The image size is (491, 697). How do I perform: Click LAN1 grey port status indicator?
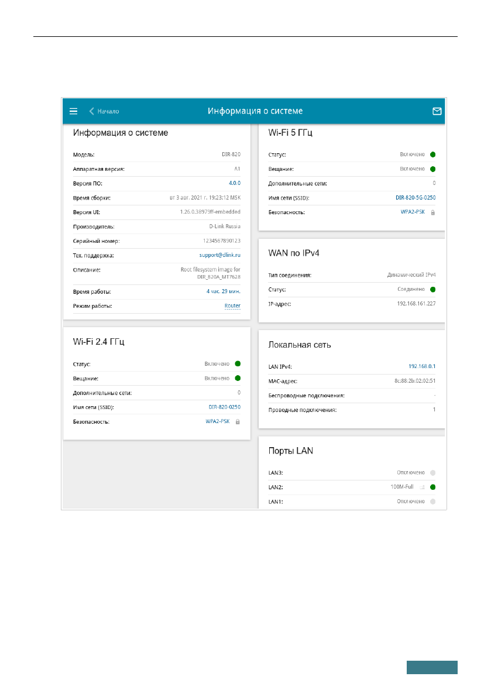pos(433,502)
